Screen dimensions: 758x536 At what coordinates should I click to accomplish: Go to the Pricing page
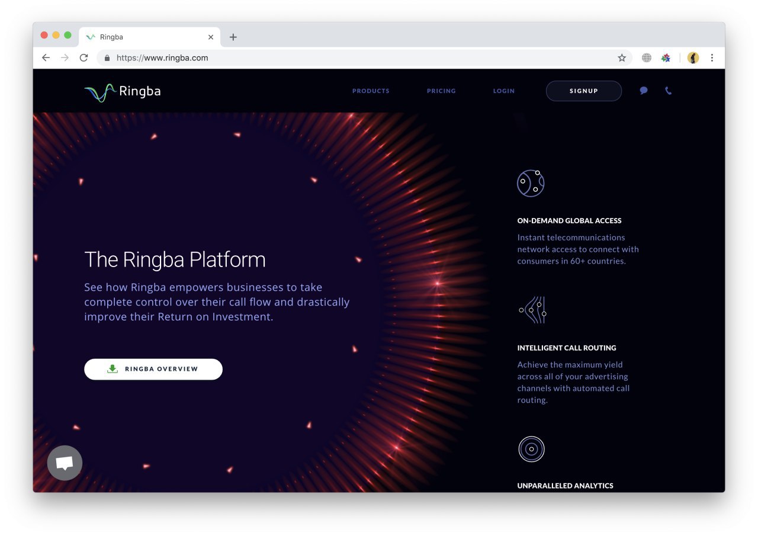point(441,91)
